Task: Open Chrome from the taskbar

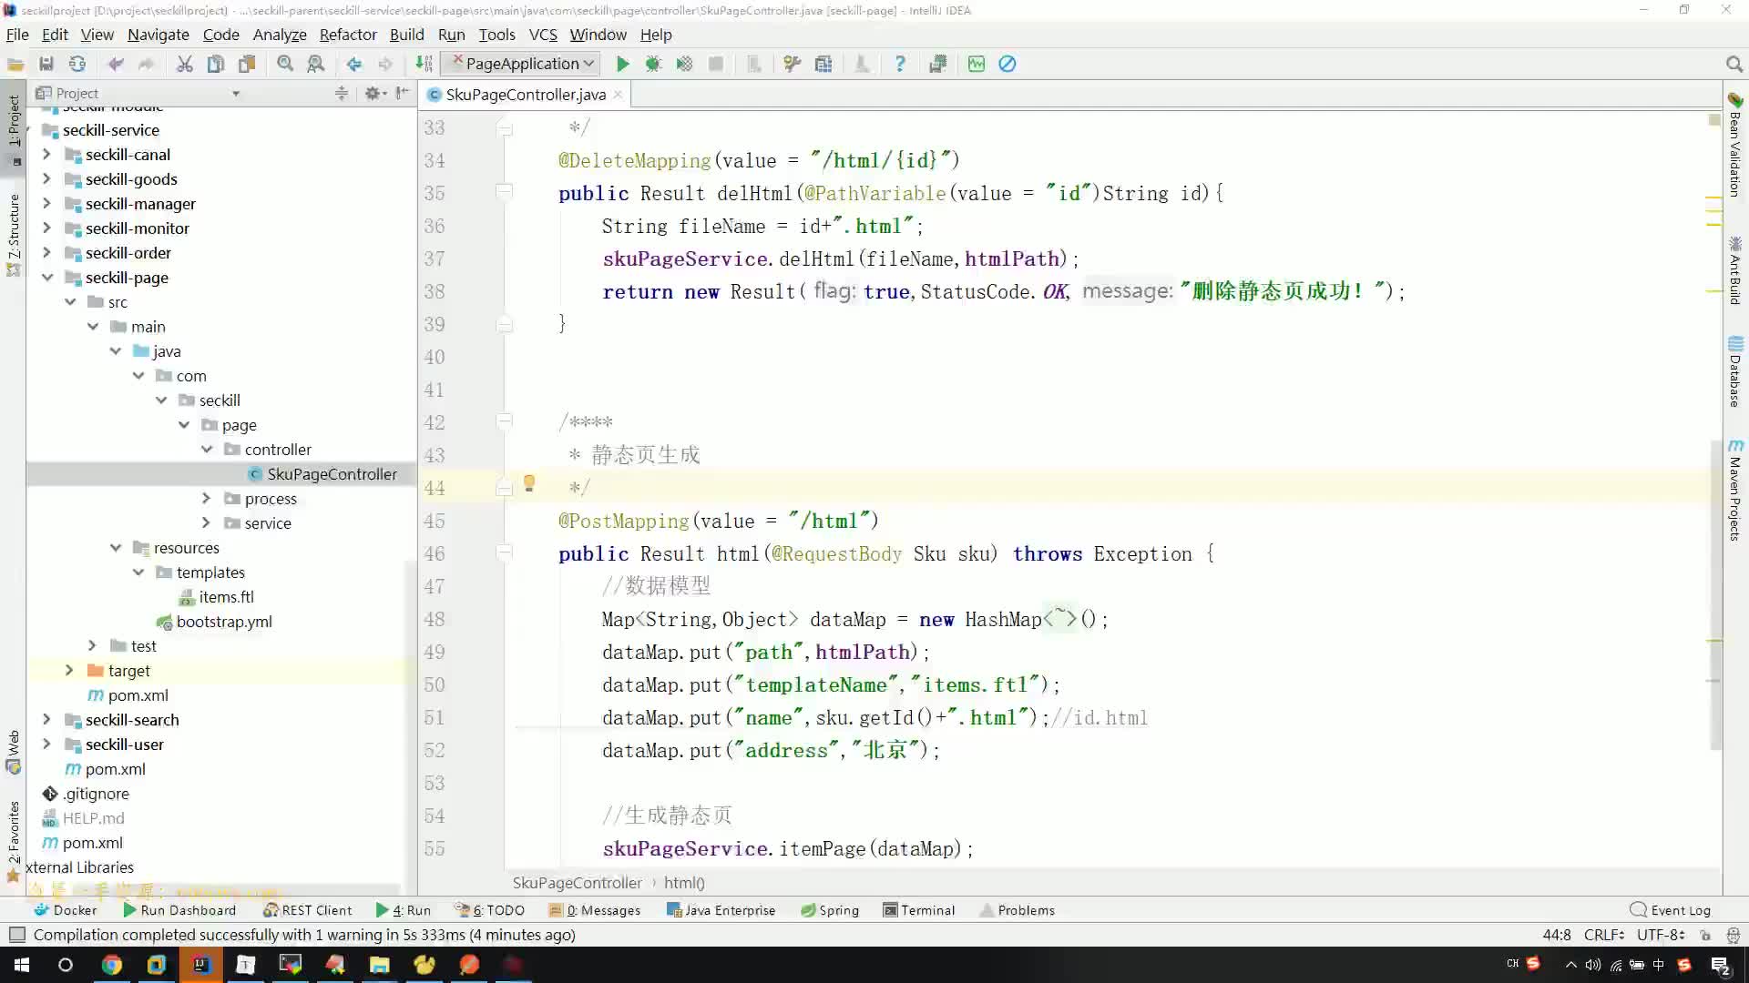Action: click(112, 965)
